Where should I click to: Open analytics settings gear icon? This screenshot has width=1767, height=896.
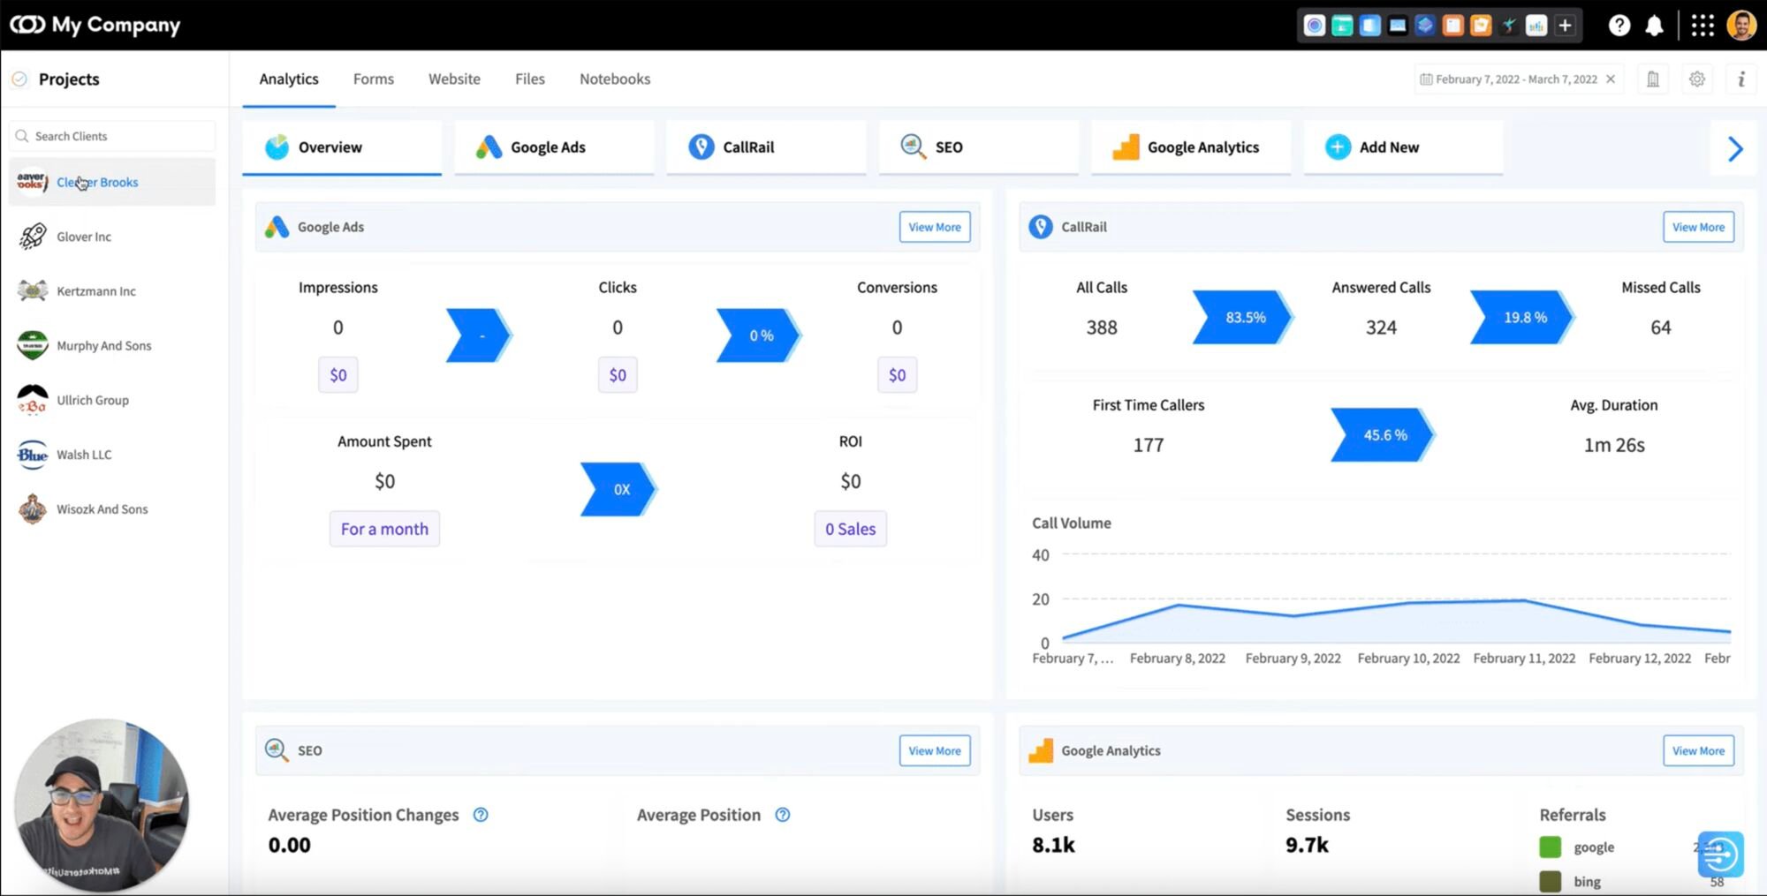coord(1696,79)
